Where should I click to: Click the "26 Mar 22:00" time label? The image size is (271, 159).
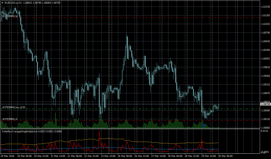tap(142, 156)
